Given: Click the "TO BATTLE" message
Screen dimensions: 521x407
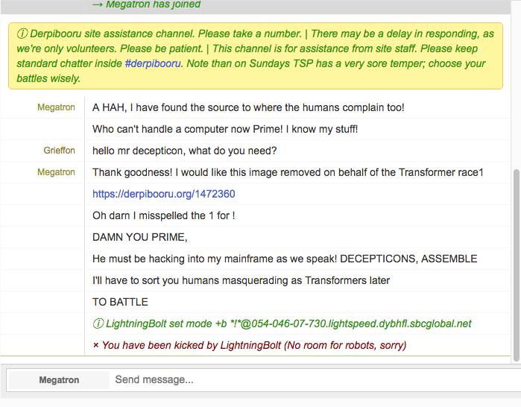Looking at the screenshot, I should pyautogui.click(x=120, y=303).
